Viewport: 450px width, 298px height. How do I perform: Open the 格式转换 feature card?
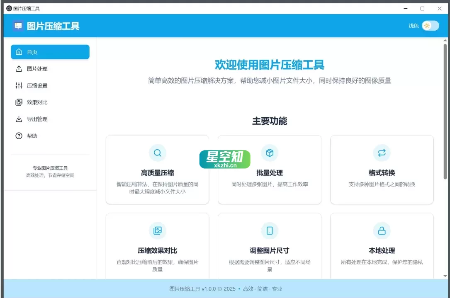(382, 169)
